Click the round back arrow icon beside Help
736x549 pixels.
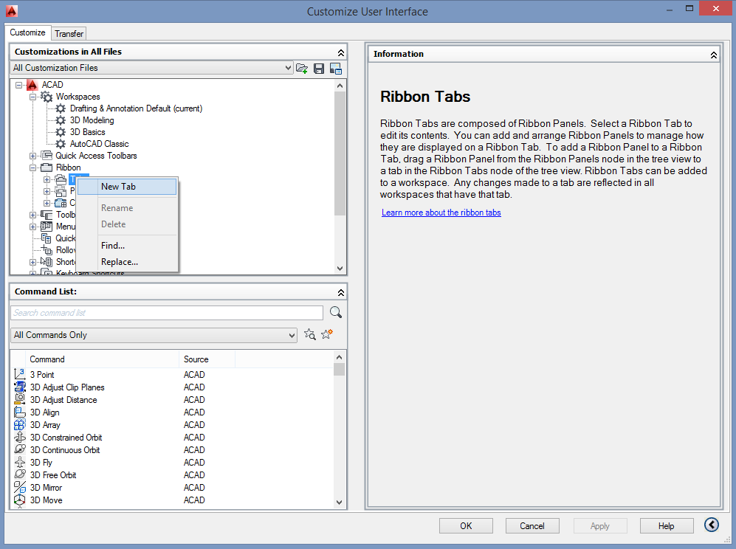[712, 525]
